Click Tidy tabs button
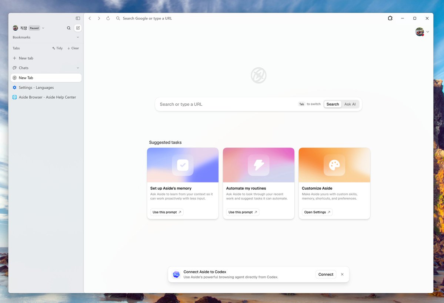Image resolution: width=444 pixels, height=303 pixels. (57, 48)
